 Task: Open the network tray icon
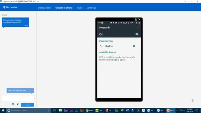(x=181, y=110)
